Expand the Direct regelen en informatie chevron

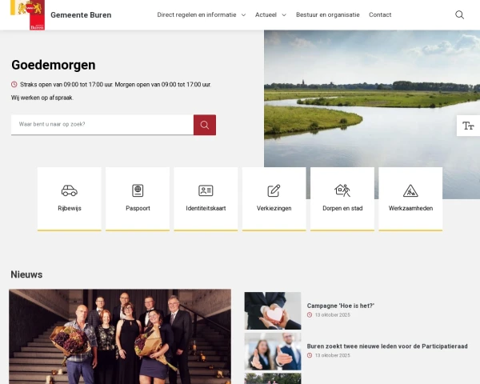(243, 15)
